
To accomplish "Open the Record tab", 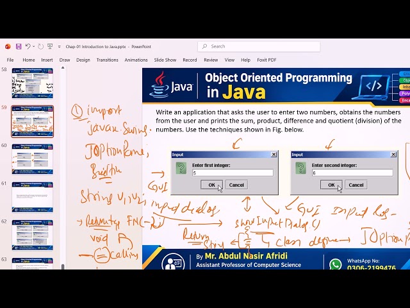I will 190,60.
